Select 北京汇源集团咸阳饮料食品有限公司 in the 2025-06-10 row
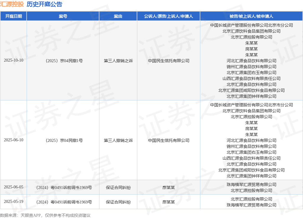 [252, 170]
